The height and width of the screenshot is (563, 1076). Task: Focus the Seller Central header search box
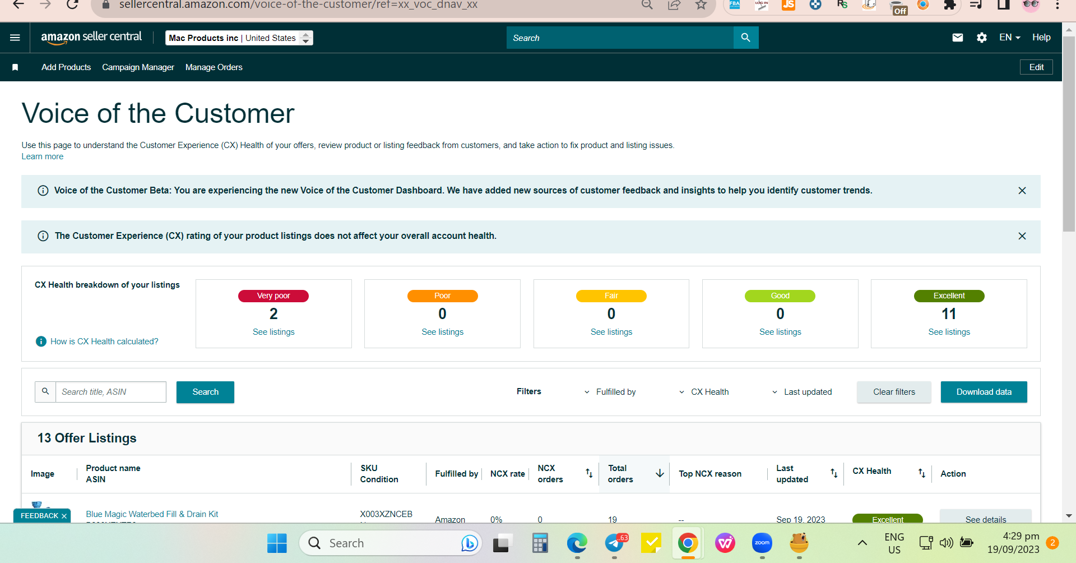(620, 38)
